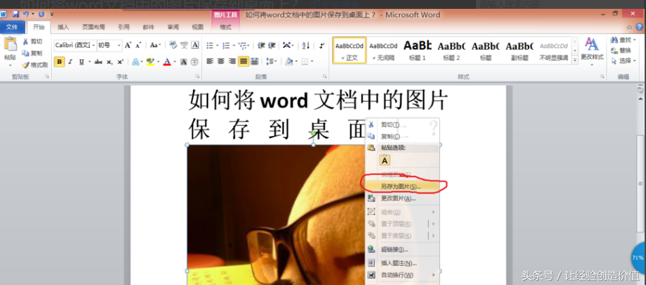This screenshot has width=646, height=285.
Task: Open the 文件 (File) tab
Action: click(x=12, y=27)
